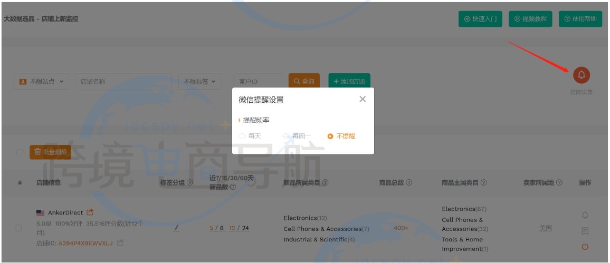Select the 每天 reminder frequency option
The width and height of the screenshot is (610, 263).
pos(251,137)
